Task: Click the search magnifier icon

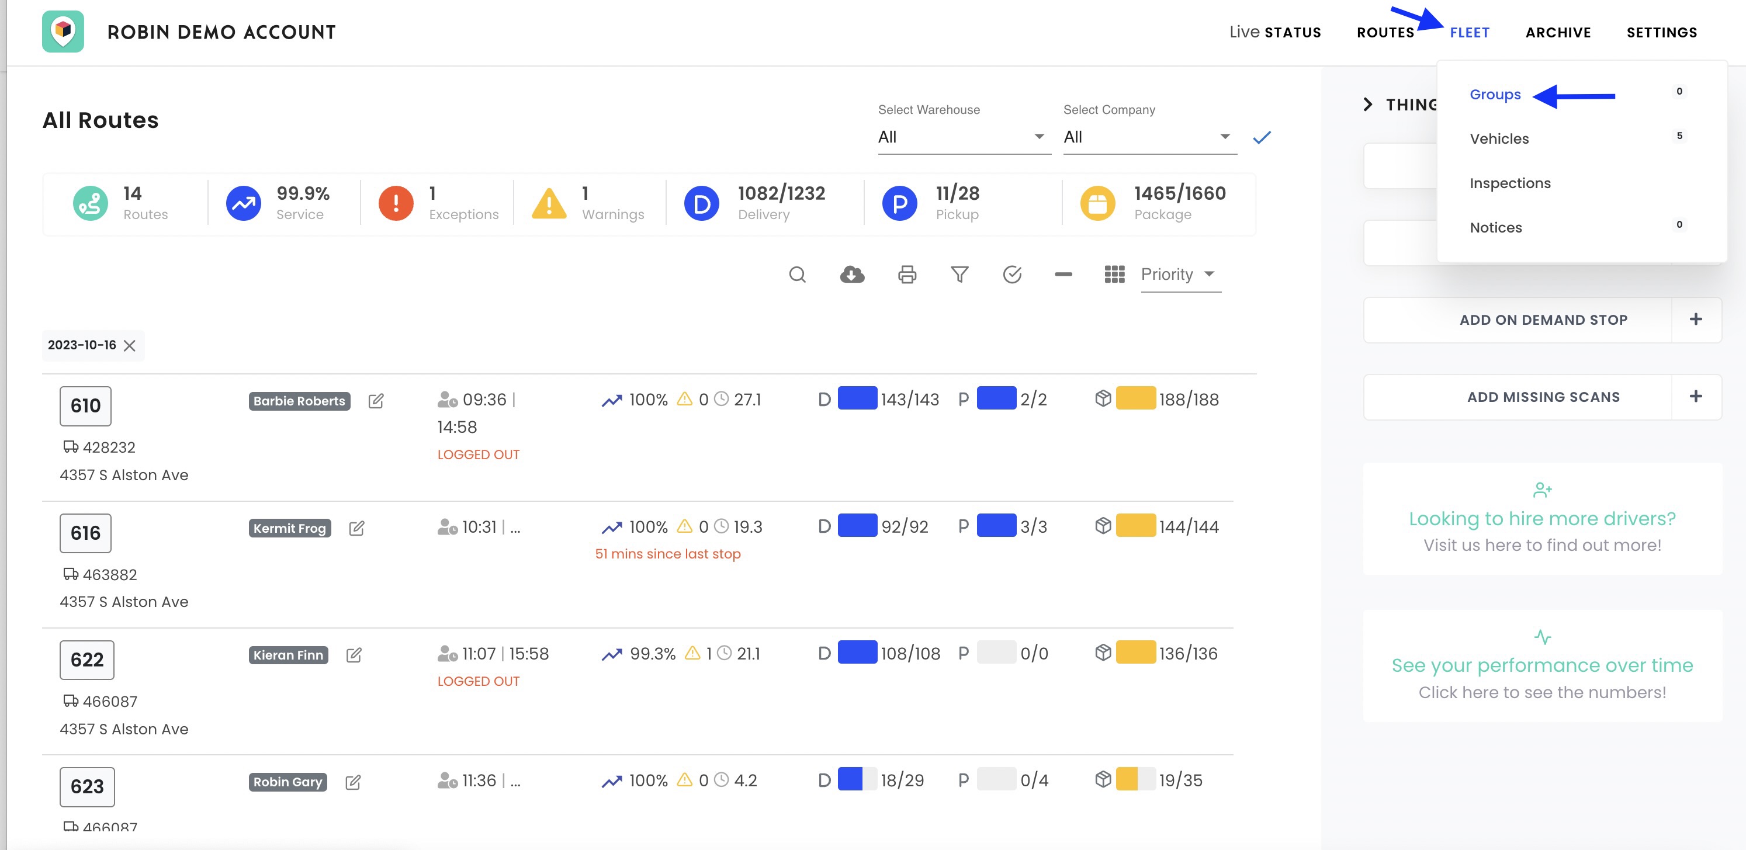Action: point(797,275)
